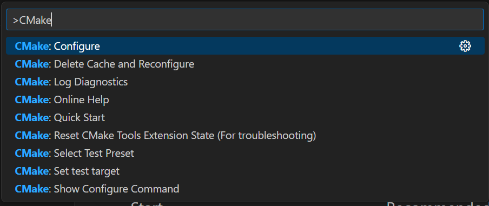Click blue CMake prefix on Show Configure Command row
Viewport: 489px width, 206px height.
pyautogui.click(x=32, y=189)
